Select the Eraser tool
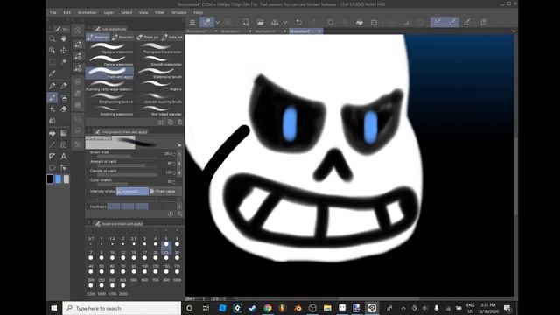 pyautogui.click(x=64, y=108)
